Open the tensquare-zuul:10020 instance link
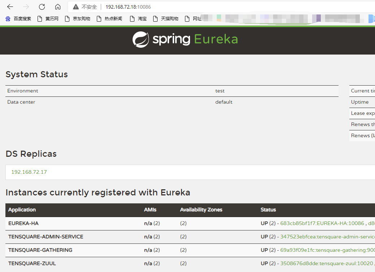Viewport: 375px width, 272px height. click(x=325, y=263)
